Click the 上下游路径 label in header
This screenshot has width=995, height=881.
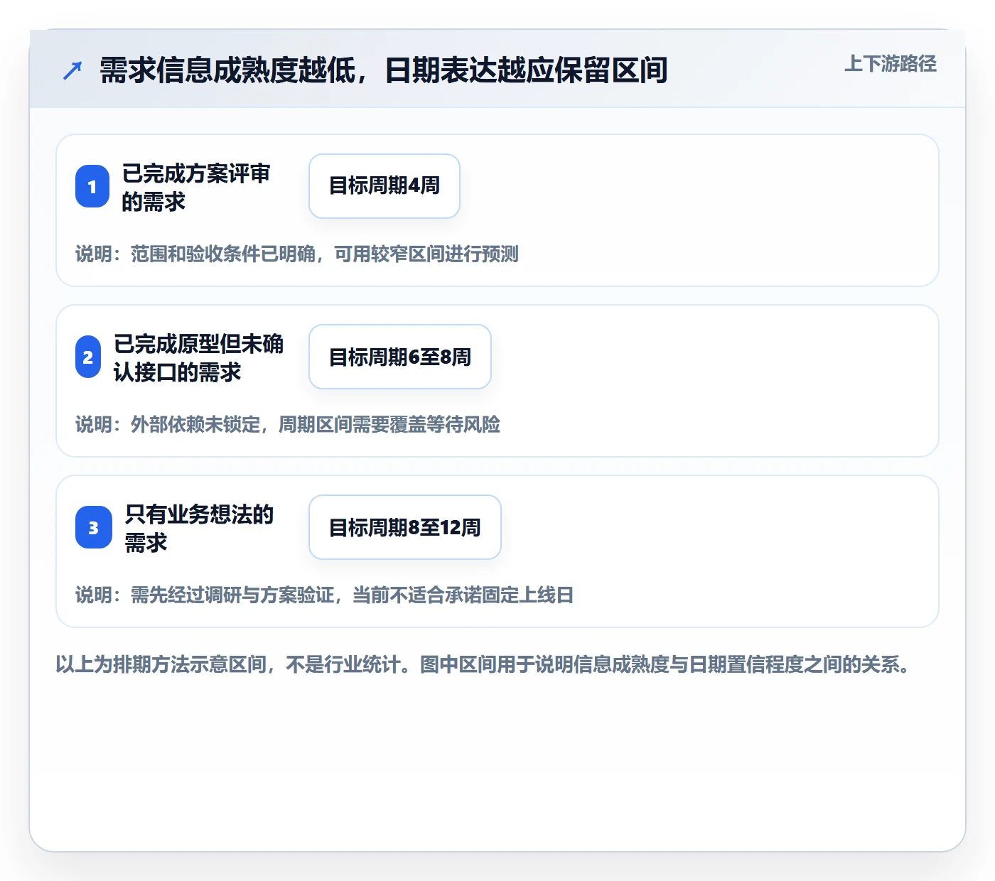pos(890,64)
